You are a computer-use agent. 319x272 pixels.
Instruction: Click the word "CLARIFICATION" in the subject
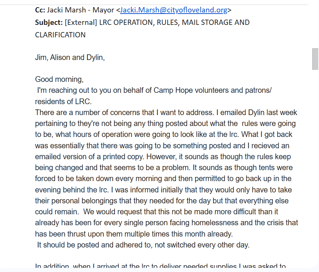(x=60, y=35)
